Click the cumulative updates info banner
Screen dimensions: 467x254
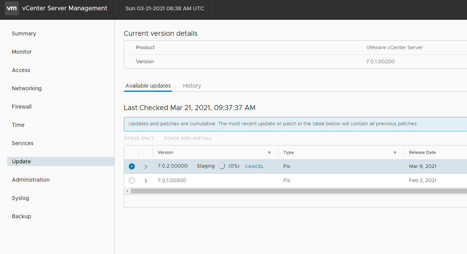click(x=296, y=124)
